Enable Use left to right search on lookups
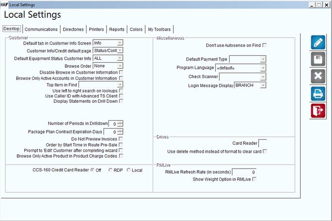The image size is (332, 221). point(121,90)
